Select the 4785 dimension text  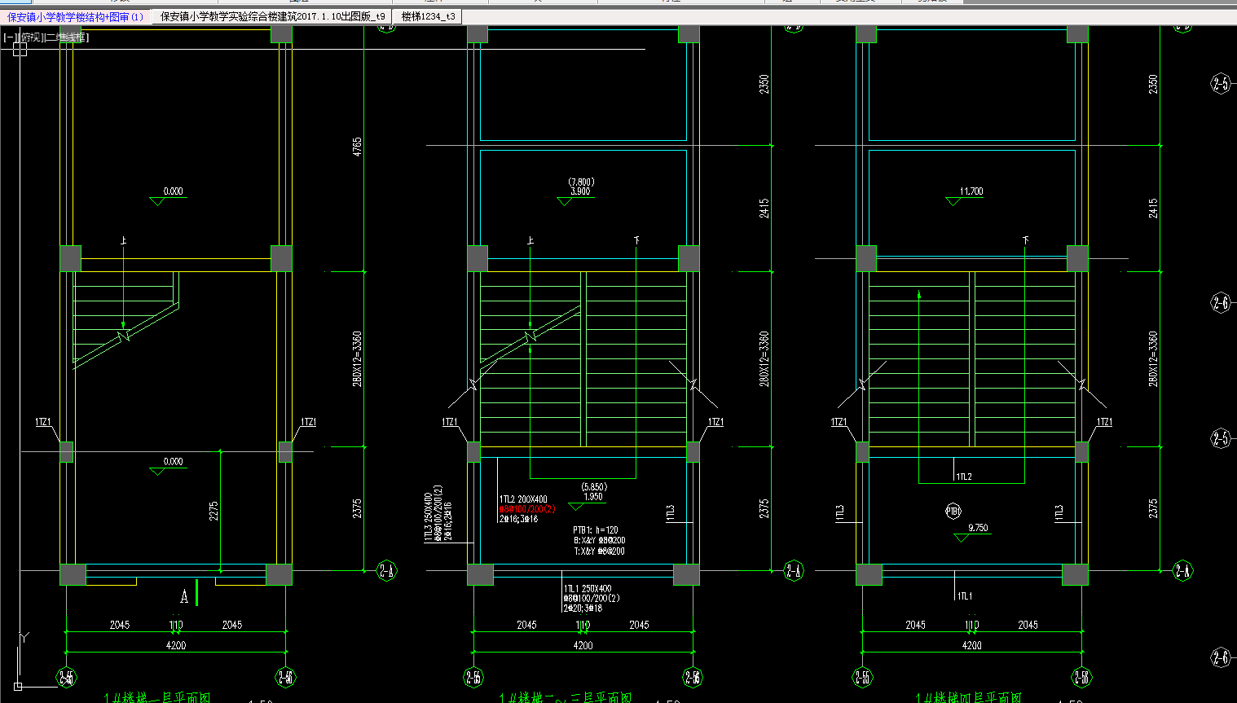point(357,147)
